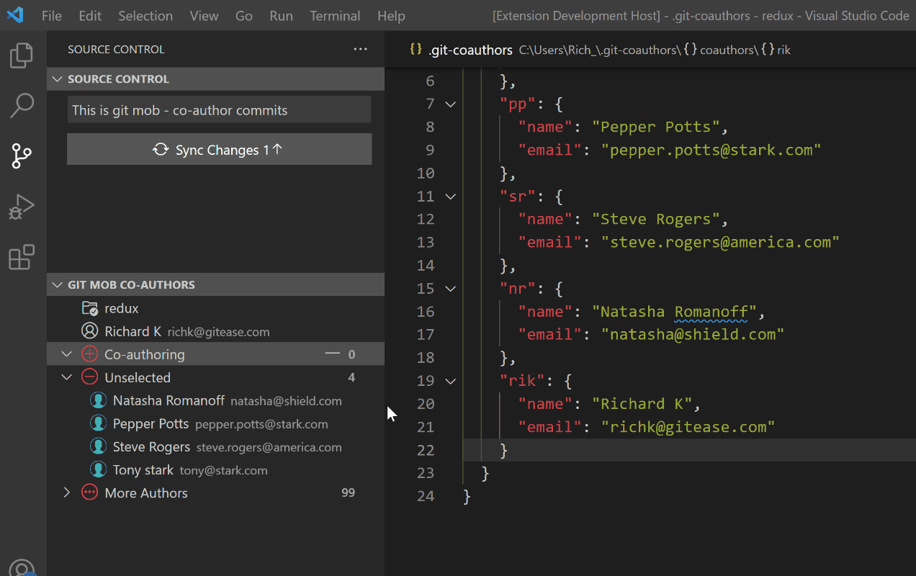Viewport: 916px width, 576px height.
Task: Click the redux repository icon
Action: [90, 307]
